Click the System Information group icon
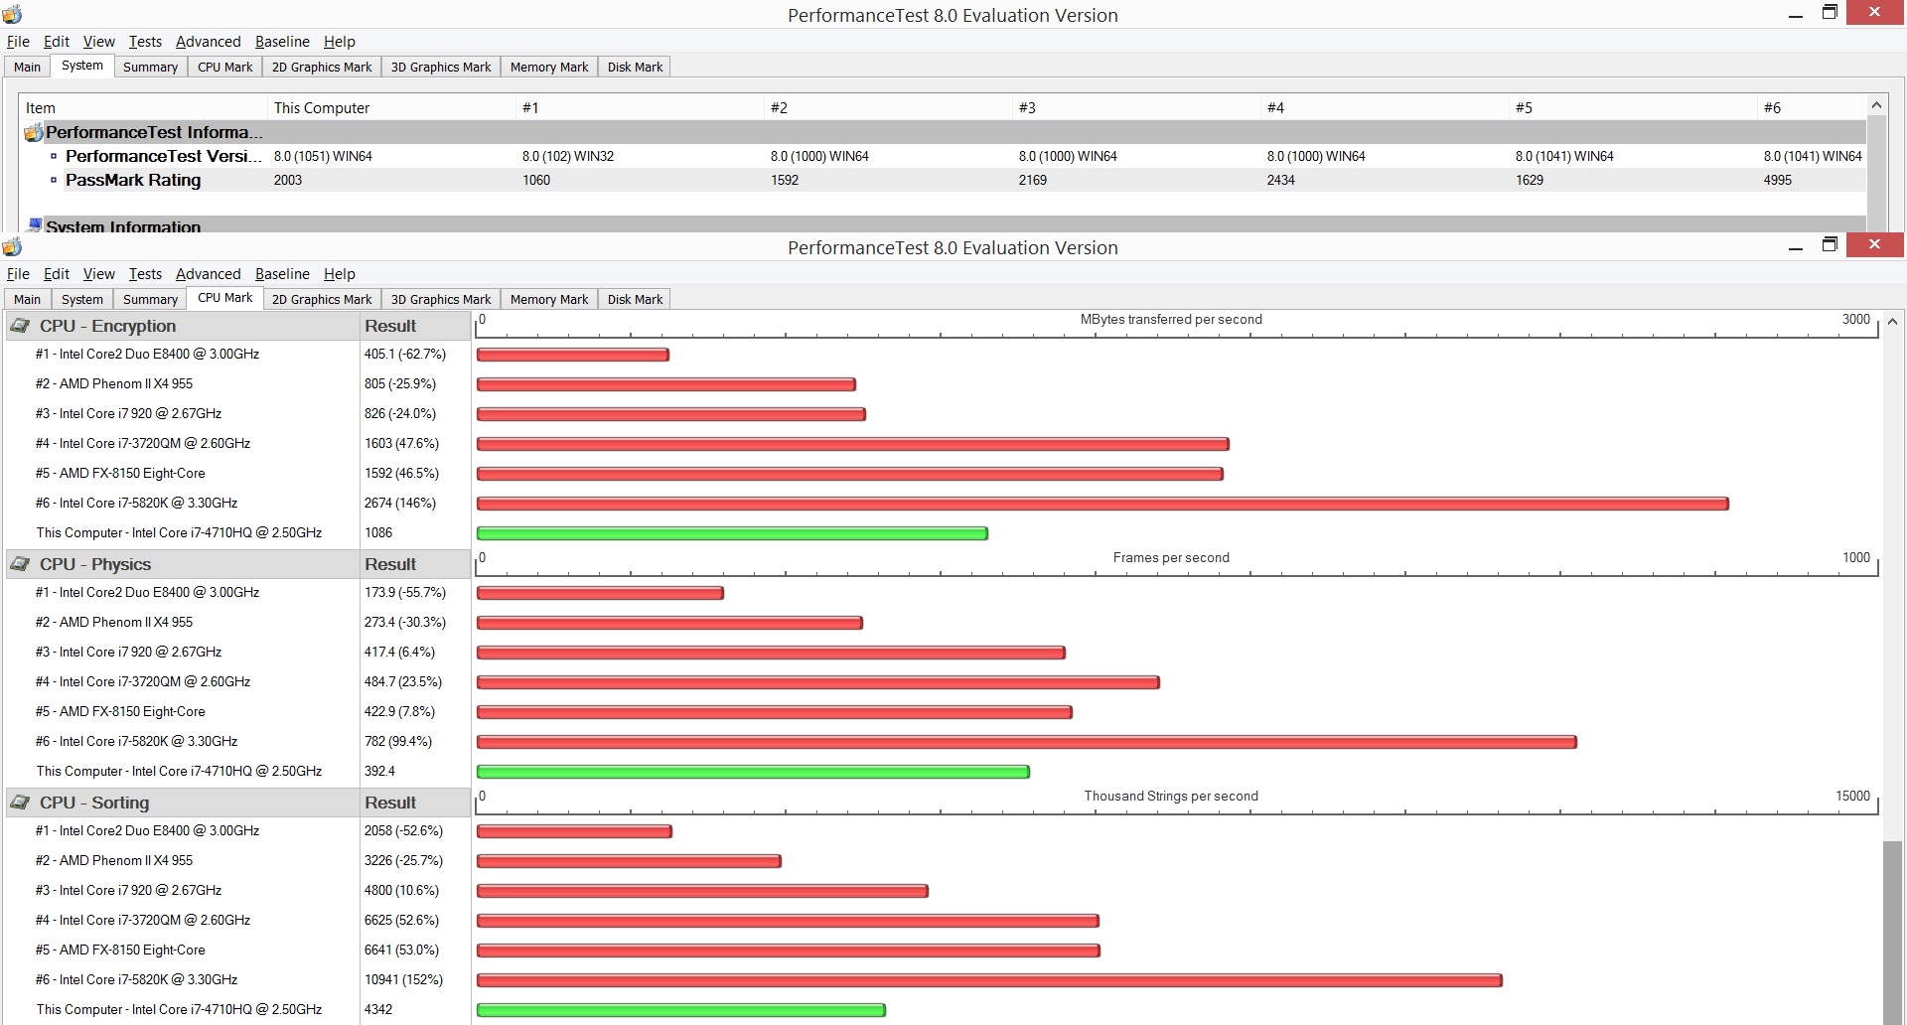Image resolution: width=1907 pixels, height=1025 pixels. (35, 225)
